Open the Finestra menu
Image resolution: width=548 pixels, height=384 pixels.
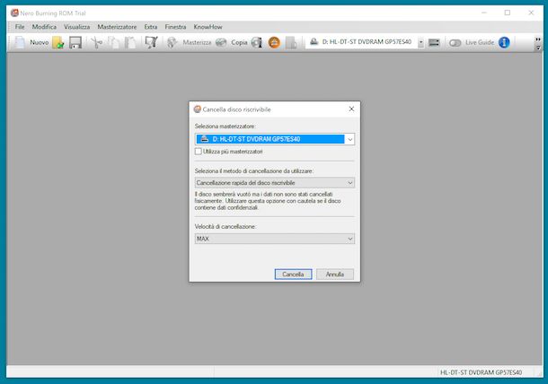[x=175, y=27]
